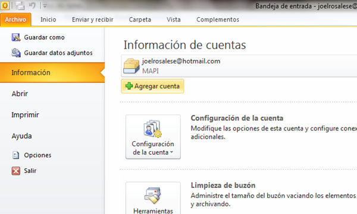Click the Outlook application icon in title bar
The image size is (357, 214).
coord(5,5)
